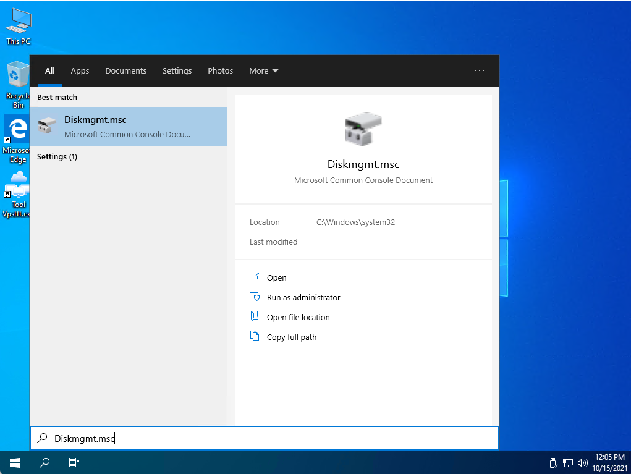Expand the More filter dropdown
The image size is (631, 474).
tap(264, 70)
